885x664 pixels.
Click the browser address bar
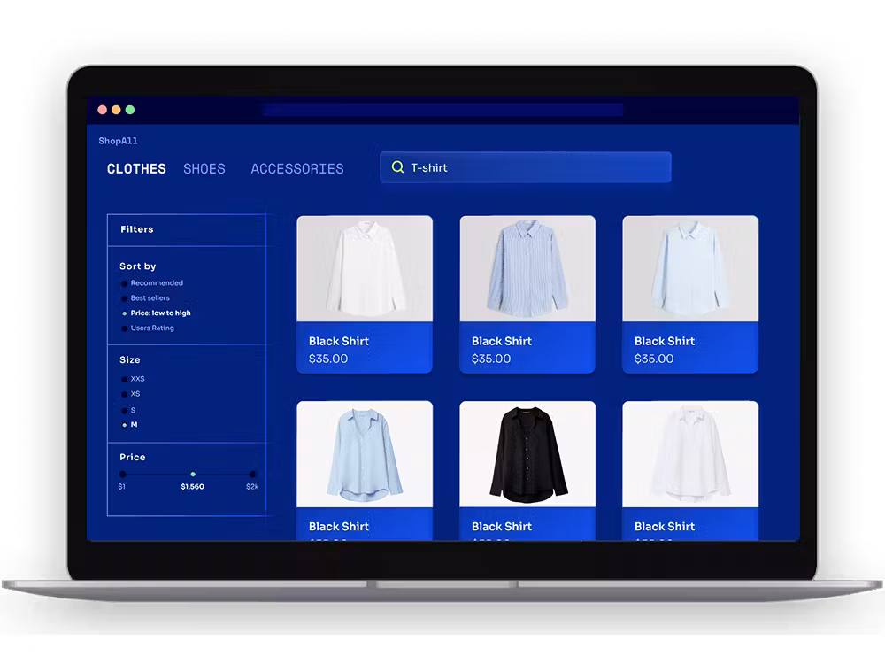pyautogui.click(x=443, y=110)
